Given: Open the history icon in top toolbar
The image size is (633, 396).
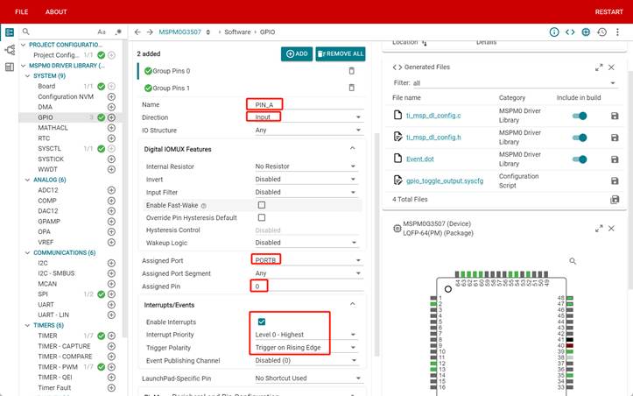Looking at the screenshot, I should 602,32.
